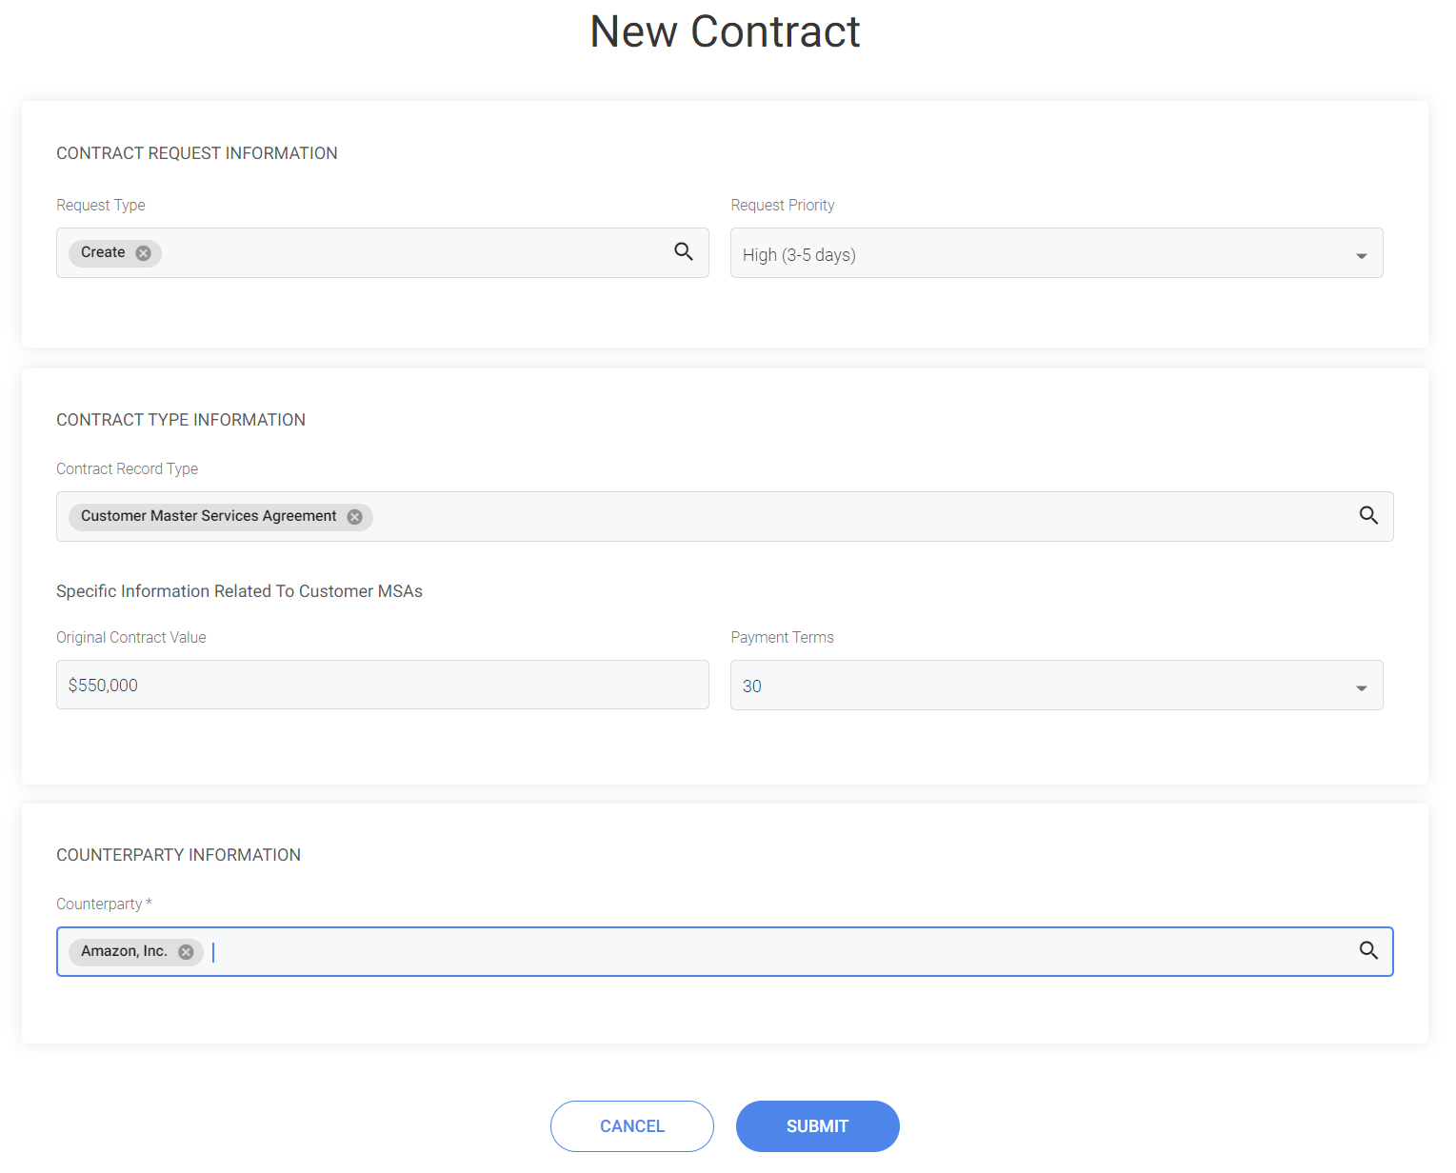
Task: Click empty space in Request Type field
Action: 409,253
